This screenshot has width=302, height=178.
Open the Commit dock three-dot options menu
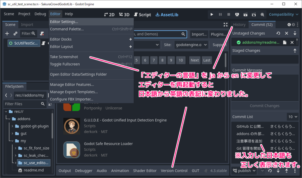tap(298, 25)
